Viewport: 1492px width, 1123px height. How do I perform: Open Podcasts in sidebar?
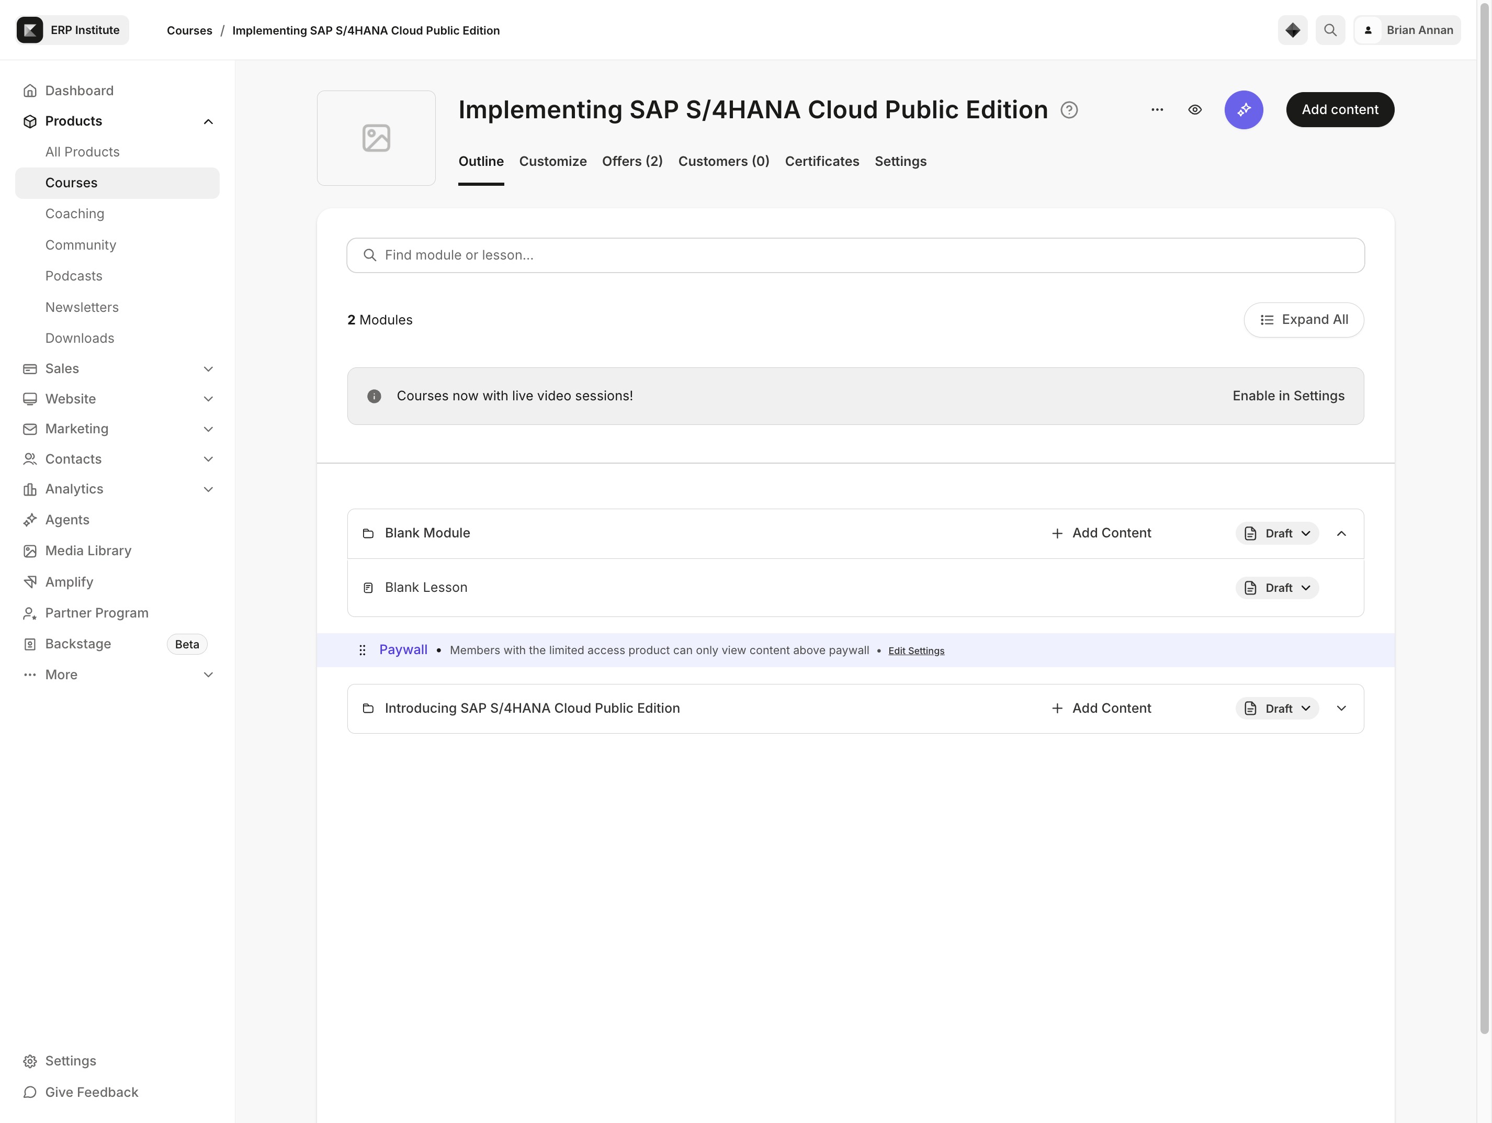click(x=74, y=277)
